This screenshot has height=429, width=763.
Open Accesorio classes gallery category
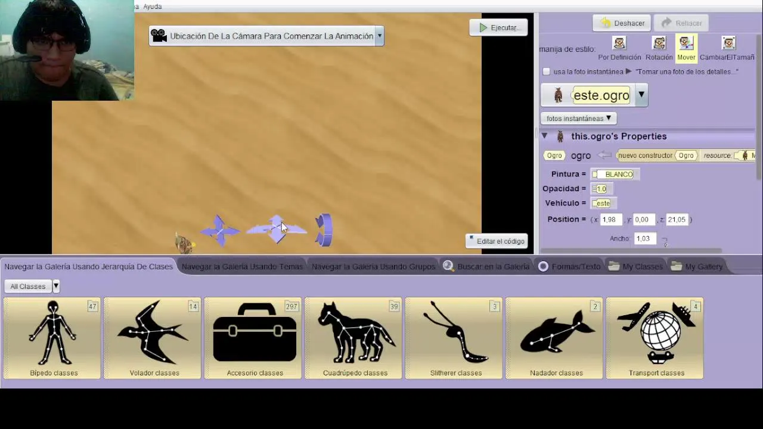coord(253,338)
